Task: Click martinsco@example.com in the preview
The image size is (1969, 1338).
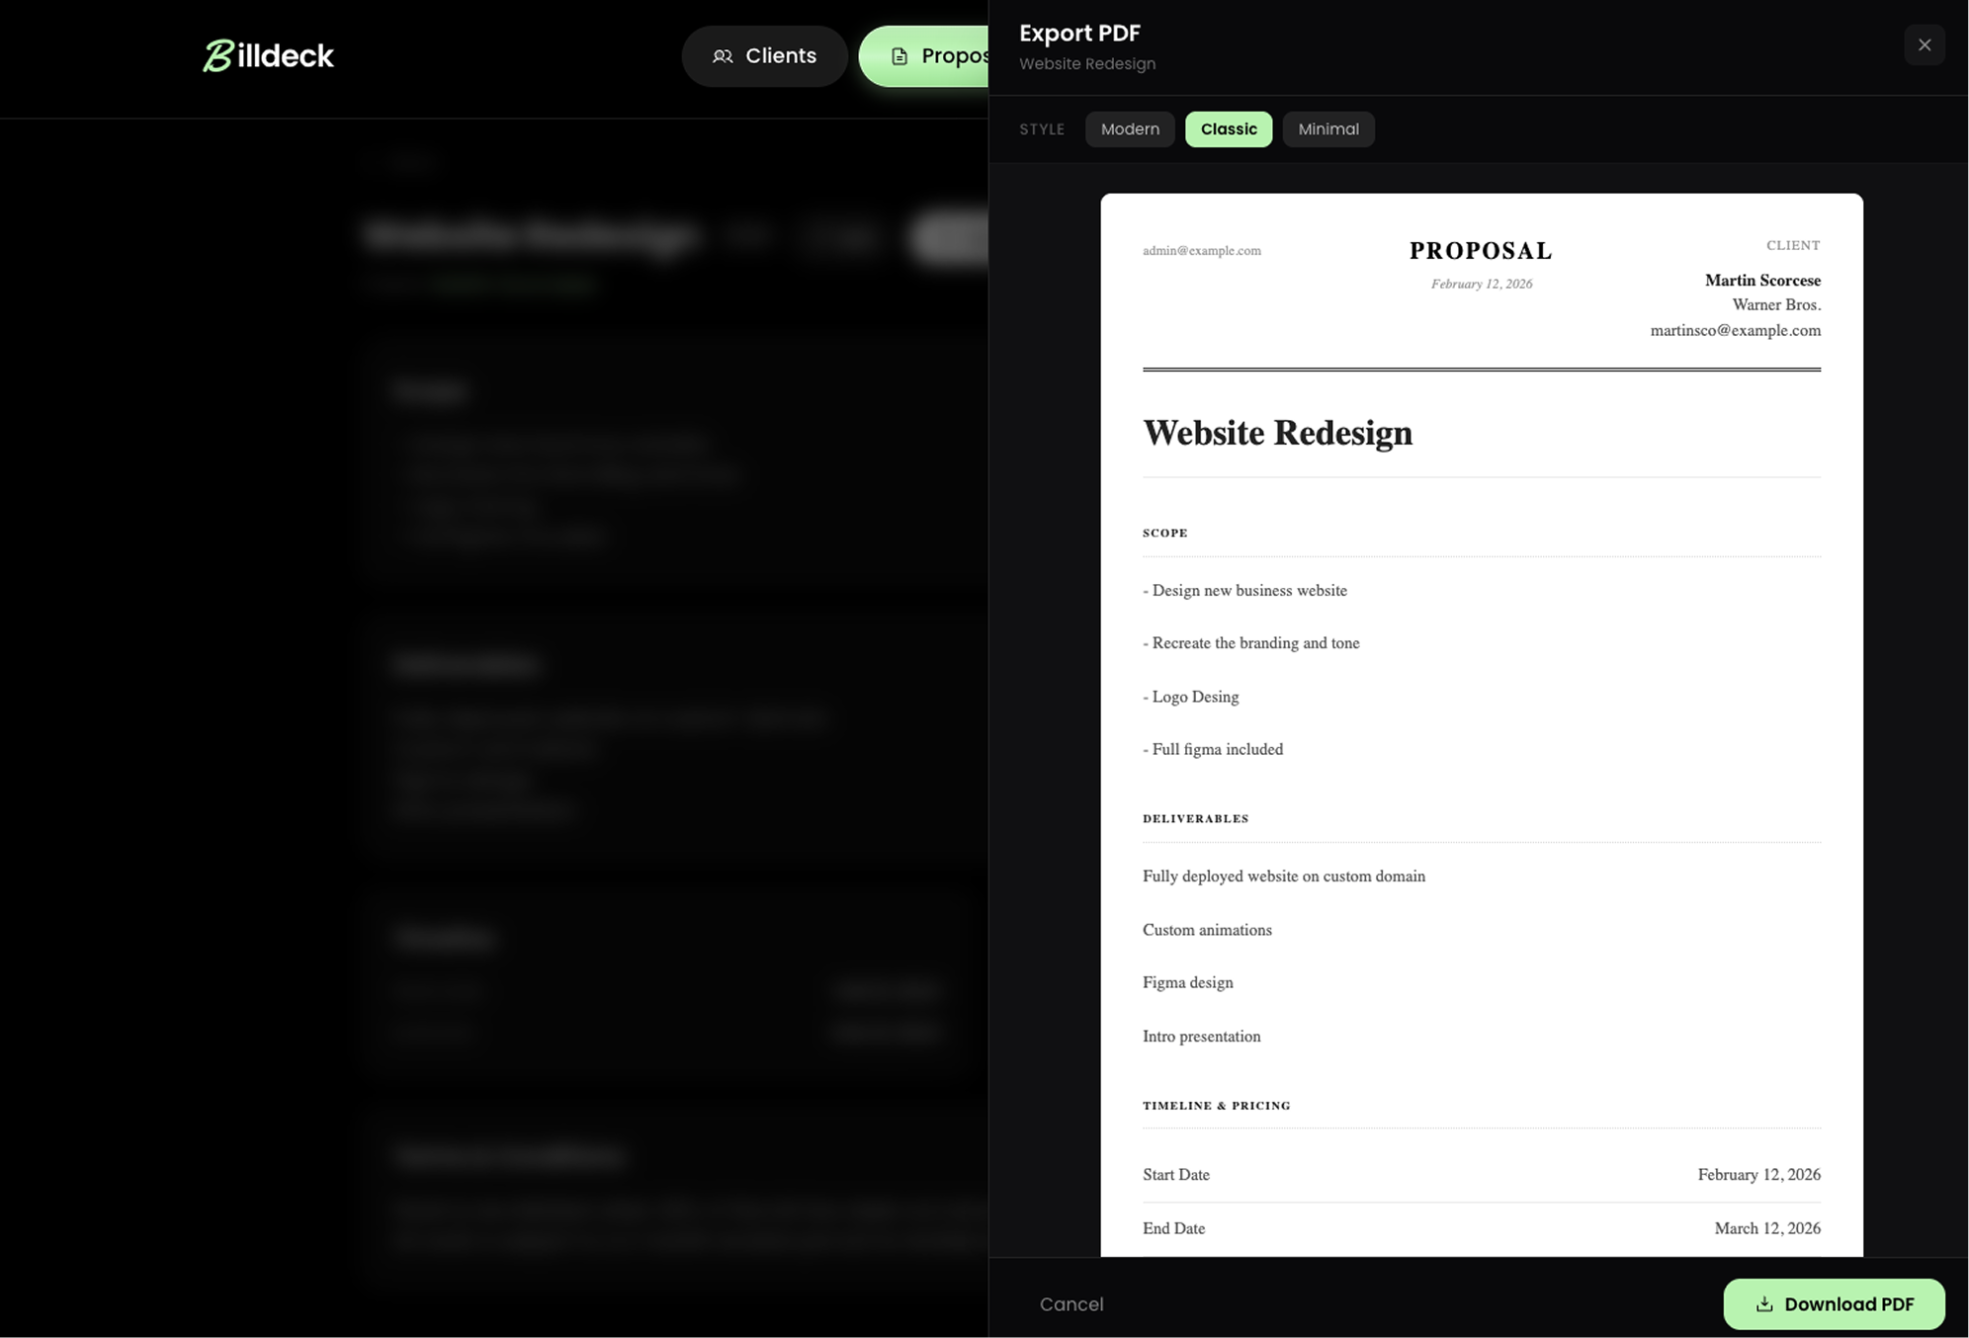Action: pyautogui.click(x=1736, y=330)
